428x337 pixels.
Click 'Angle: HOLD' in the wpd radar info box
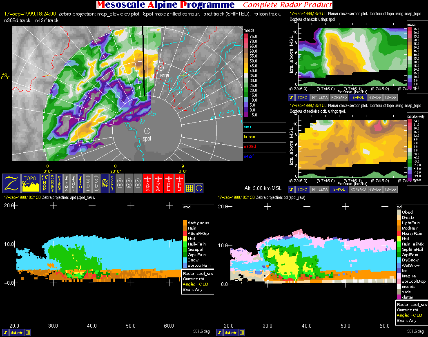coord(196,284)
